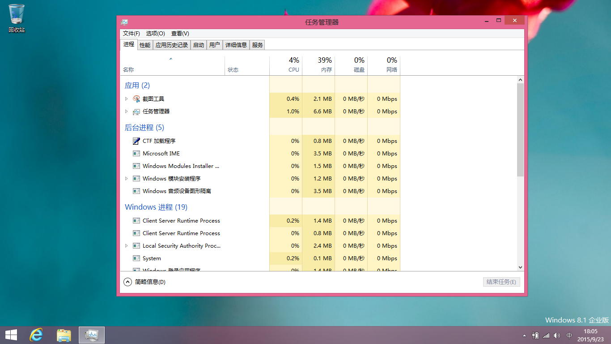Sort by the 状态 column header
Viewport: 611px width, 344px height.
247,65
